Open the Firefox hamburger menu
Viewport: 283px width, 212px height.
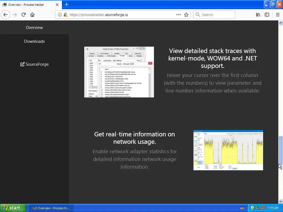tap(277, 15)
